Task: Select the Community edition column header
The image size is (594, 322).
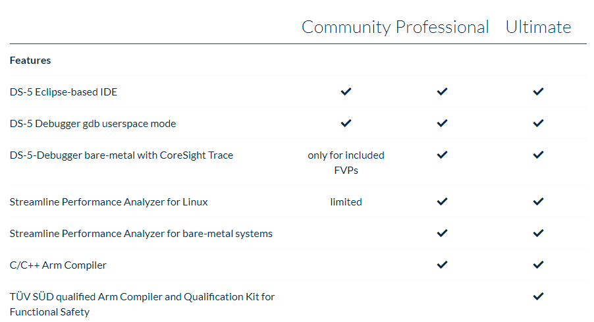Action: [346, 27]
